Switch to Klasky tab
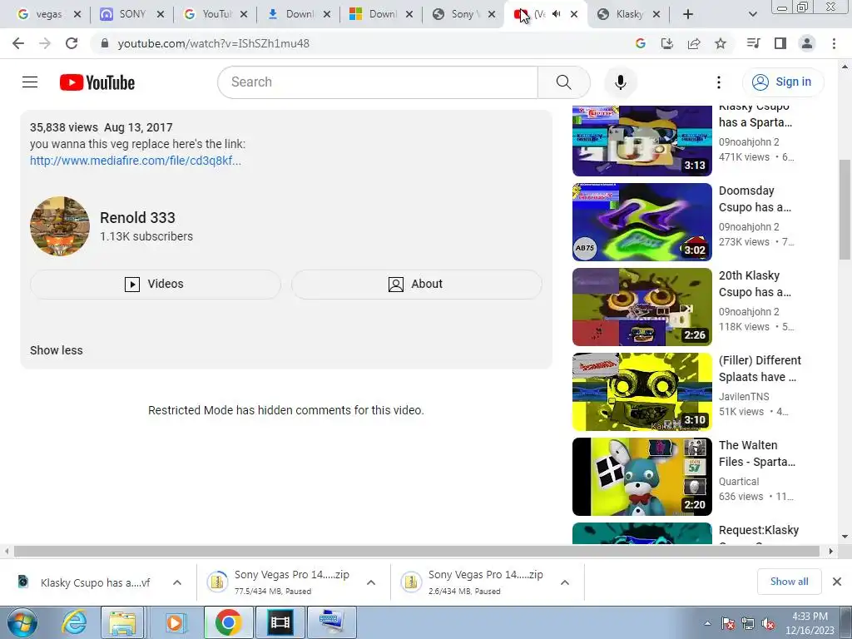Image resolution: width=852 pixels, height=639 pixels. pyautogui.click(x=629, y=14)
